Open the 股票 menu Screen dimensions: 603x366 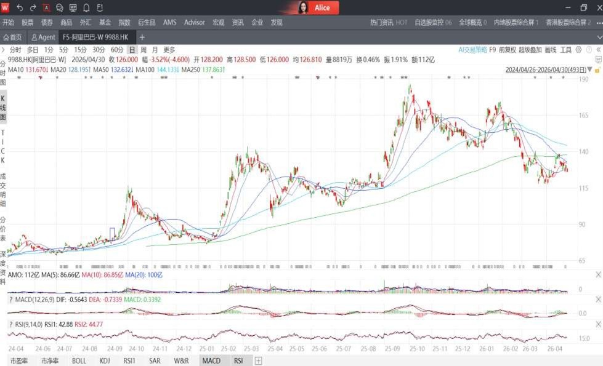27,22
